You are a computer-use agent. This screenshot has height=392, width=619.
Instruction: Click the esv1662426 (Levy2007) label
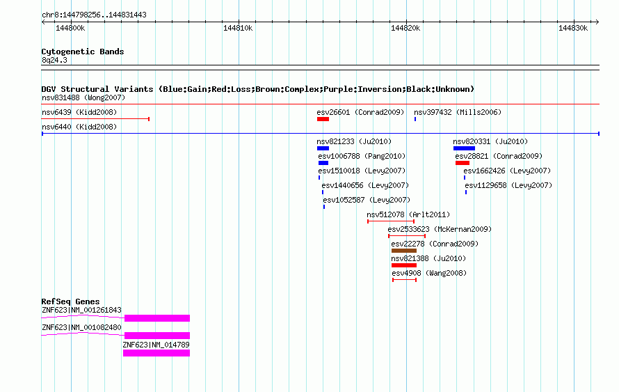507,171
